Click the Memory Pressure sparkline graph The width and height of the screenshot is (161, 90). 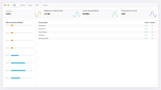[x=76, y=14]
